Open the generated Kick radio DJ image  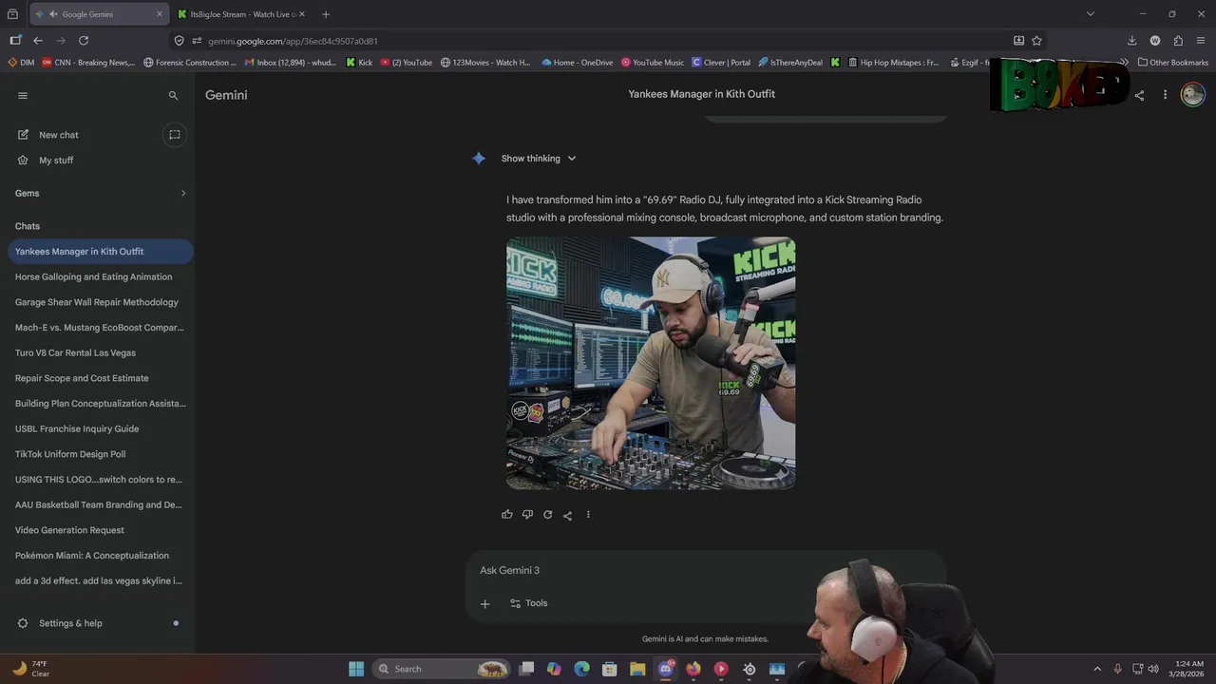click(x=651, y=363)
